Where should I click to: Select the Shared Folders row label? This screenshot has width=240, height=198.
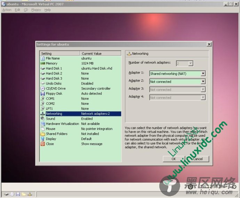click(57, 134)
